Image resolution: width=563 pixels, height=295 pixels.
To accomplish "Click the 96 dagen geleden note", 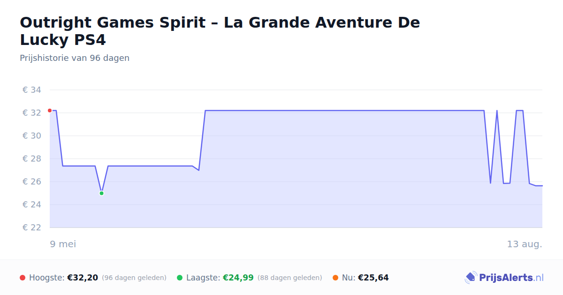I will (134, 278).
